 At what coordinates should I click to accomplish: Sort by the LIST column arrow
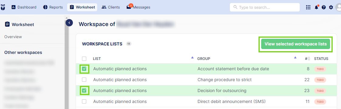point(192,58)
